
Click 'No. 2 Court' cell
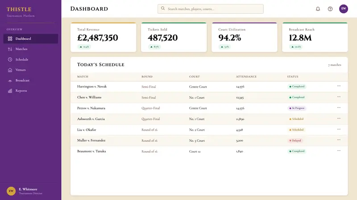(197, 130)
